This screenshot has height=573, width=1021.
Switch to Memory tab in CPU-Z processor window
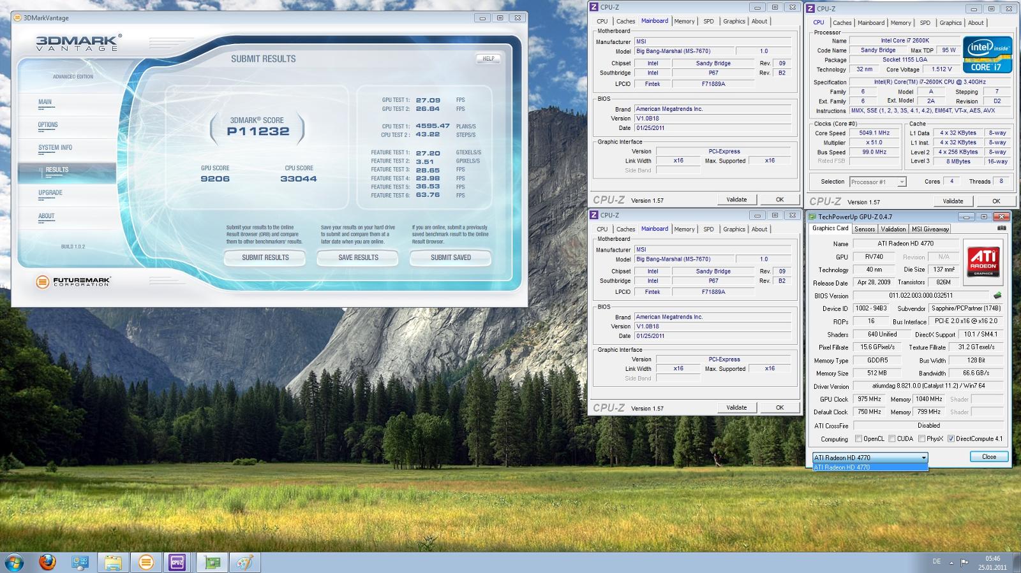point(900,23)
